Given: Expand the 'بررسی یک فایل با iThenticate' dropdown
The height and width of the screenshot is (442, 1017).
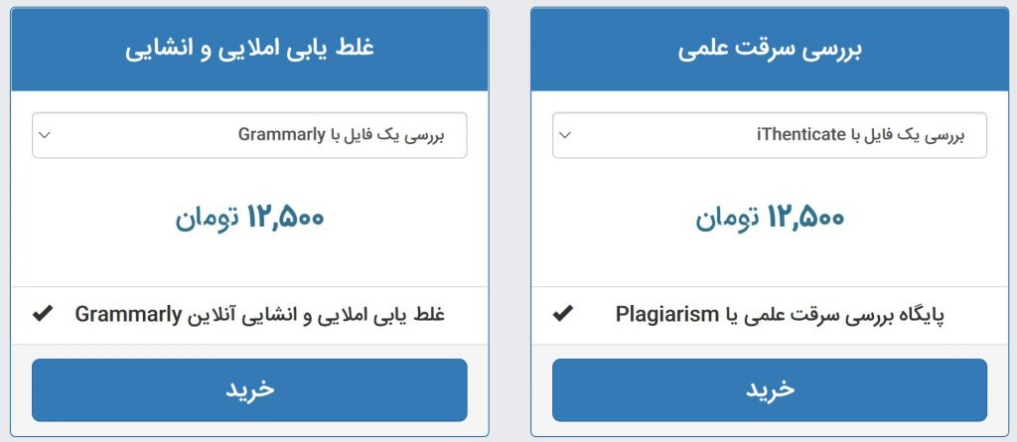Looking at the screenshot, I should click(x=770, y=135).
